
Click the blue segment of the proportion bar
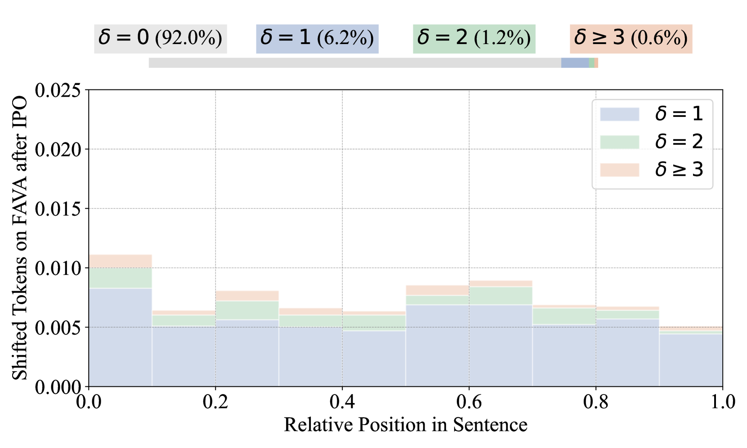pyautogui.click(x=575, y=63)
